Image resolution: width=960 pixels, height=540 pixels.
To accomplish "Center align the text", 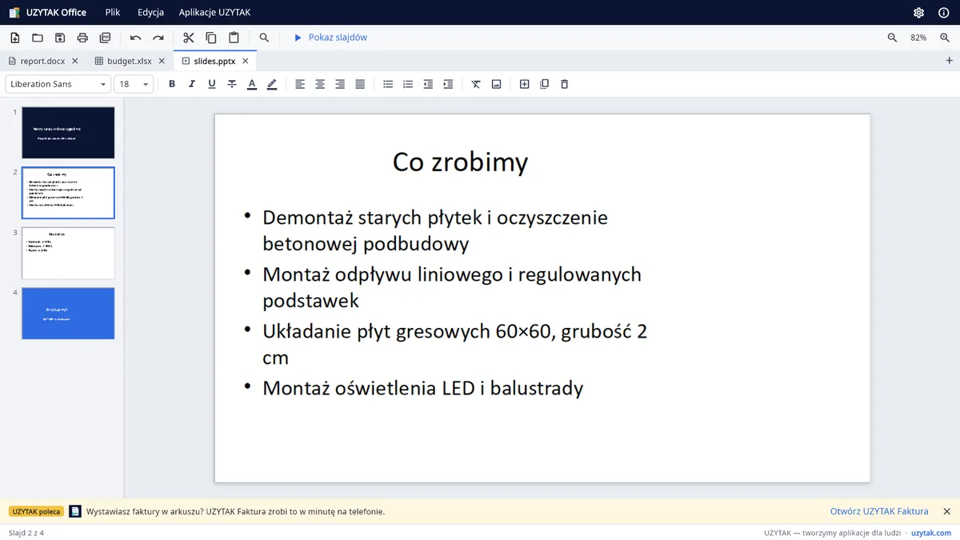I will coord(320,84).
